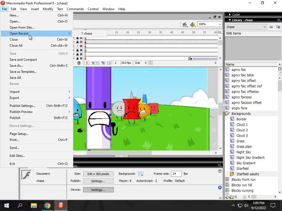
Task: Toggle sort order in Library panel
Action: (280, 64)
